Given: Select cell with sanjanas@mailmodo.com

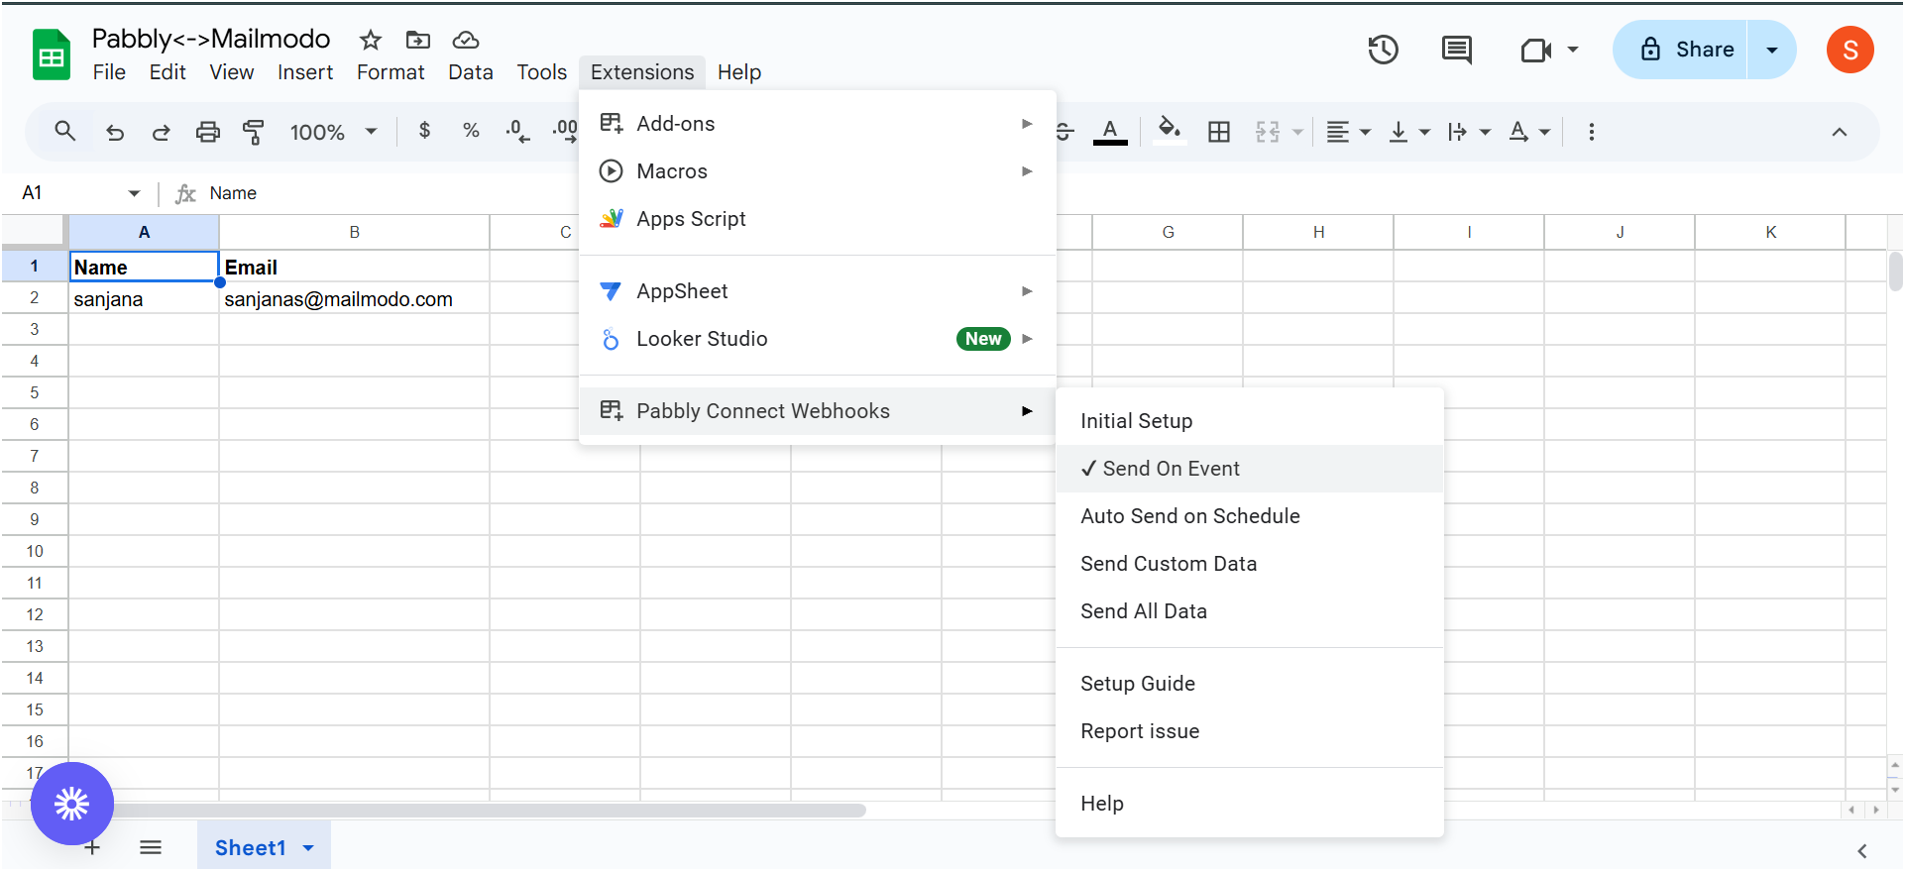Looking at the screenshot, I should coord(355,299).
